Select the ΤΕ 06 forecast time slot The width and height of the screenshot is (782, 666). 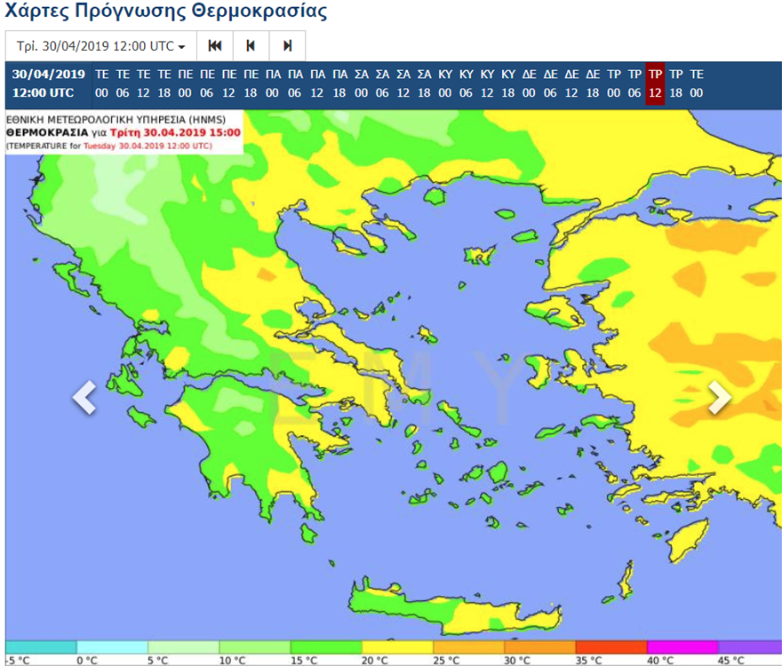point(123,83)
